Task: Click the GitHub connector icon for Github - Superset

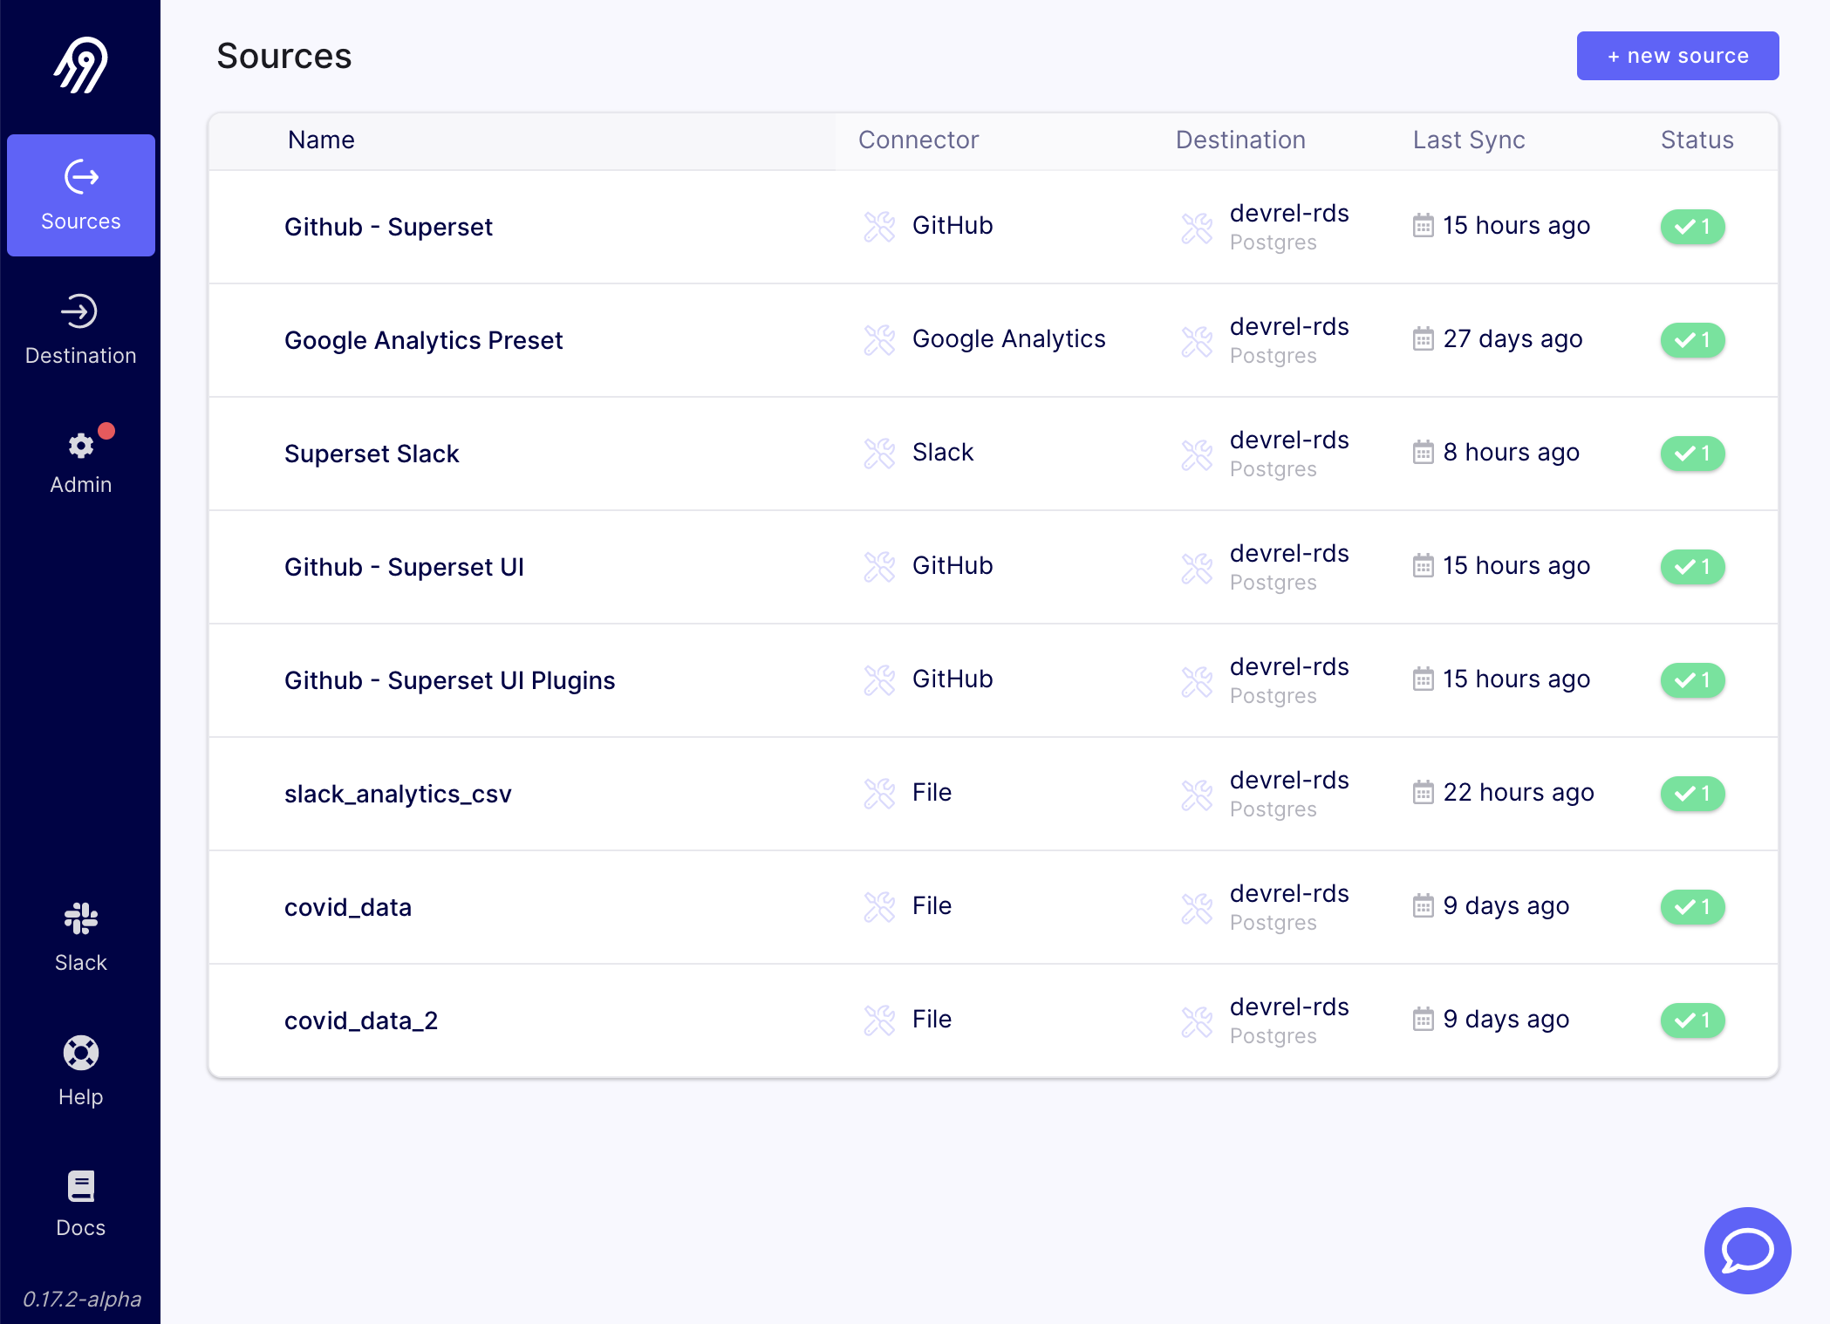Action: coord(880,226)
